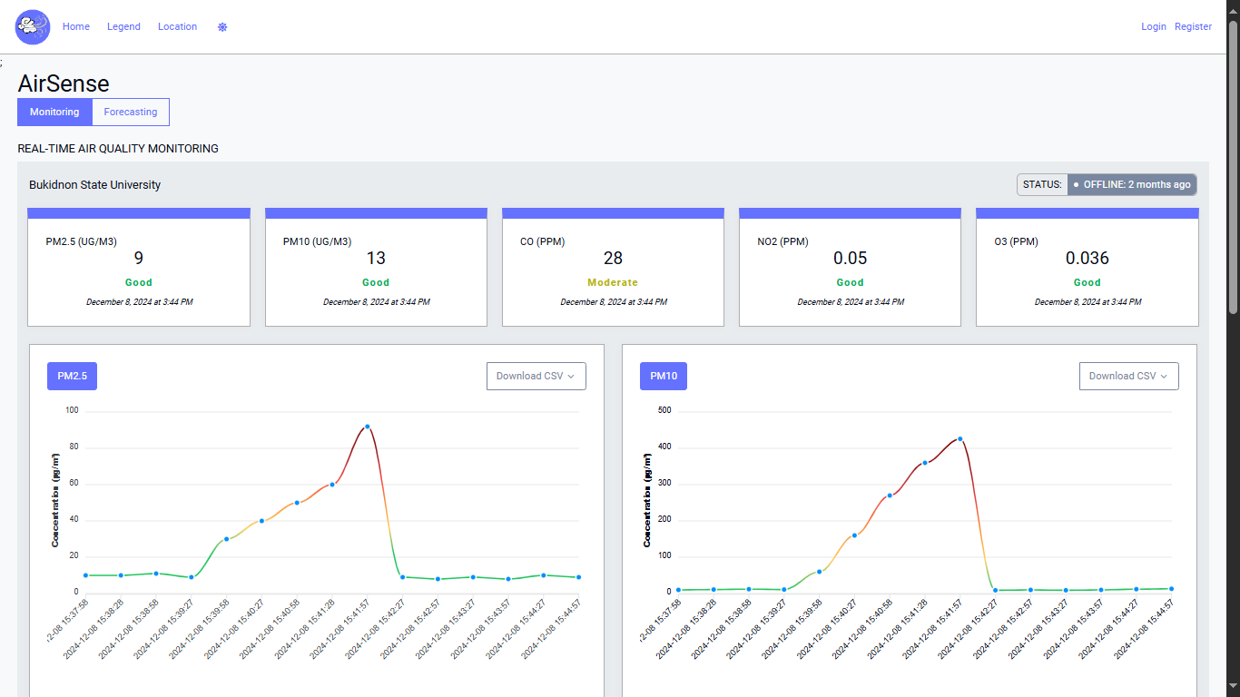Expand Download CSV dropdown on PM10 chart

[x=1128, y=377]
